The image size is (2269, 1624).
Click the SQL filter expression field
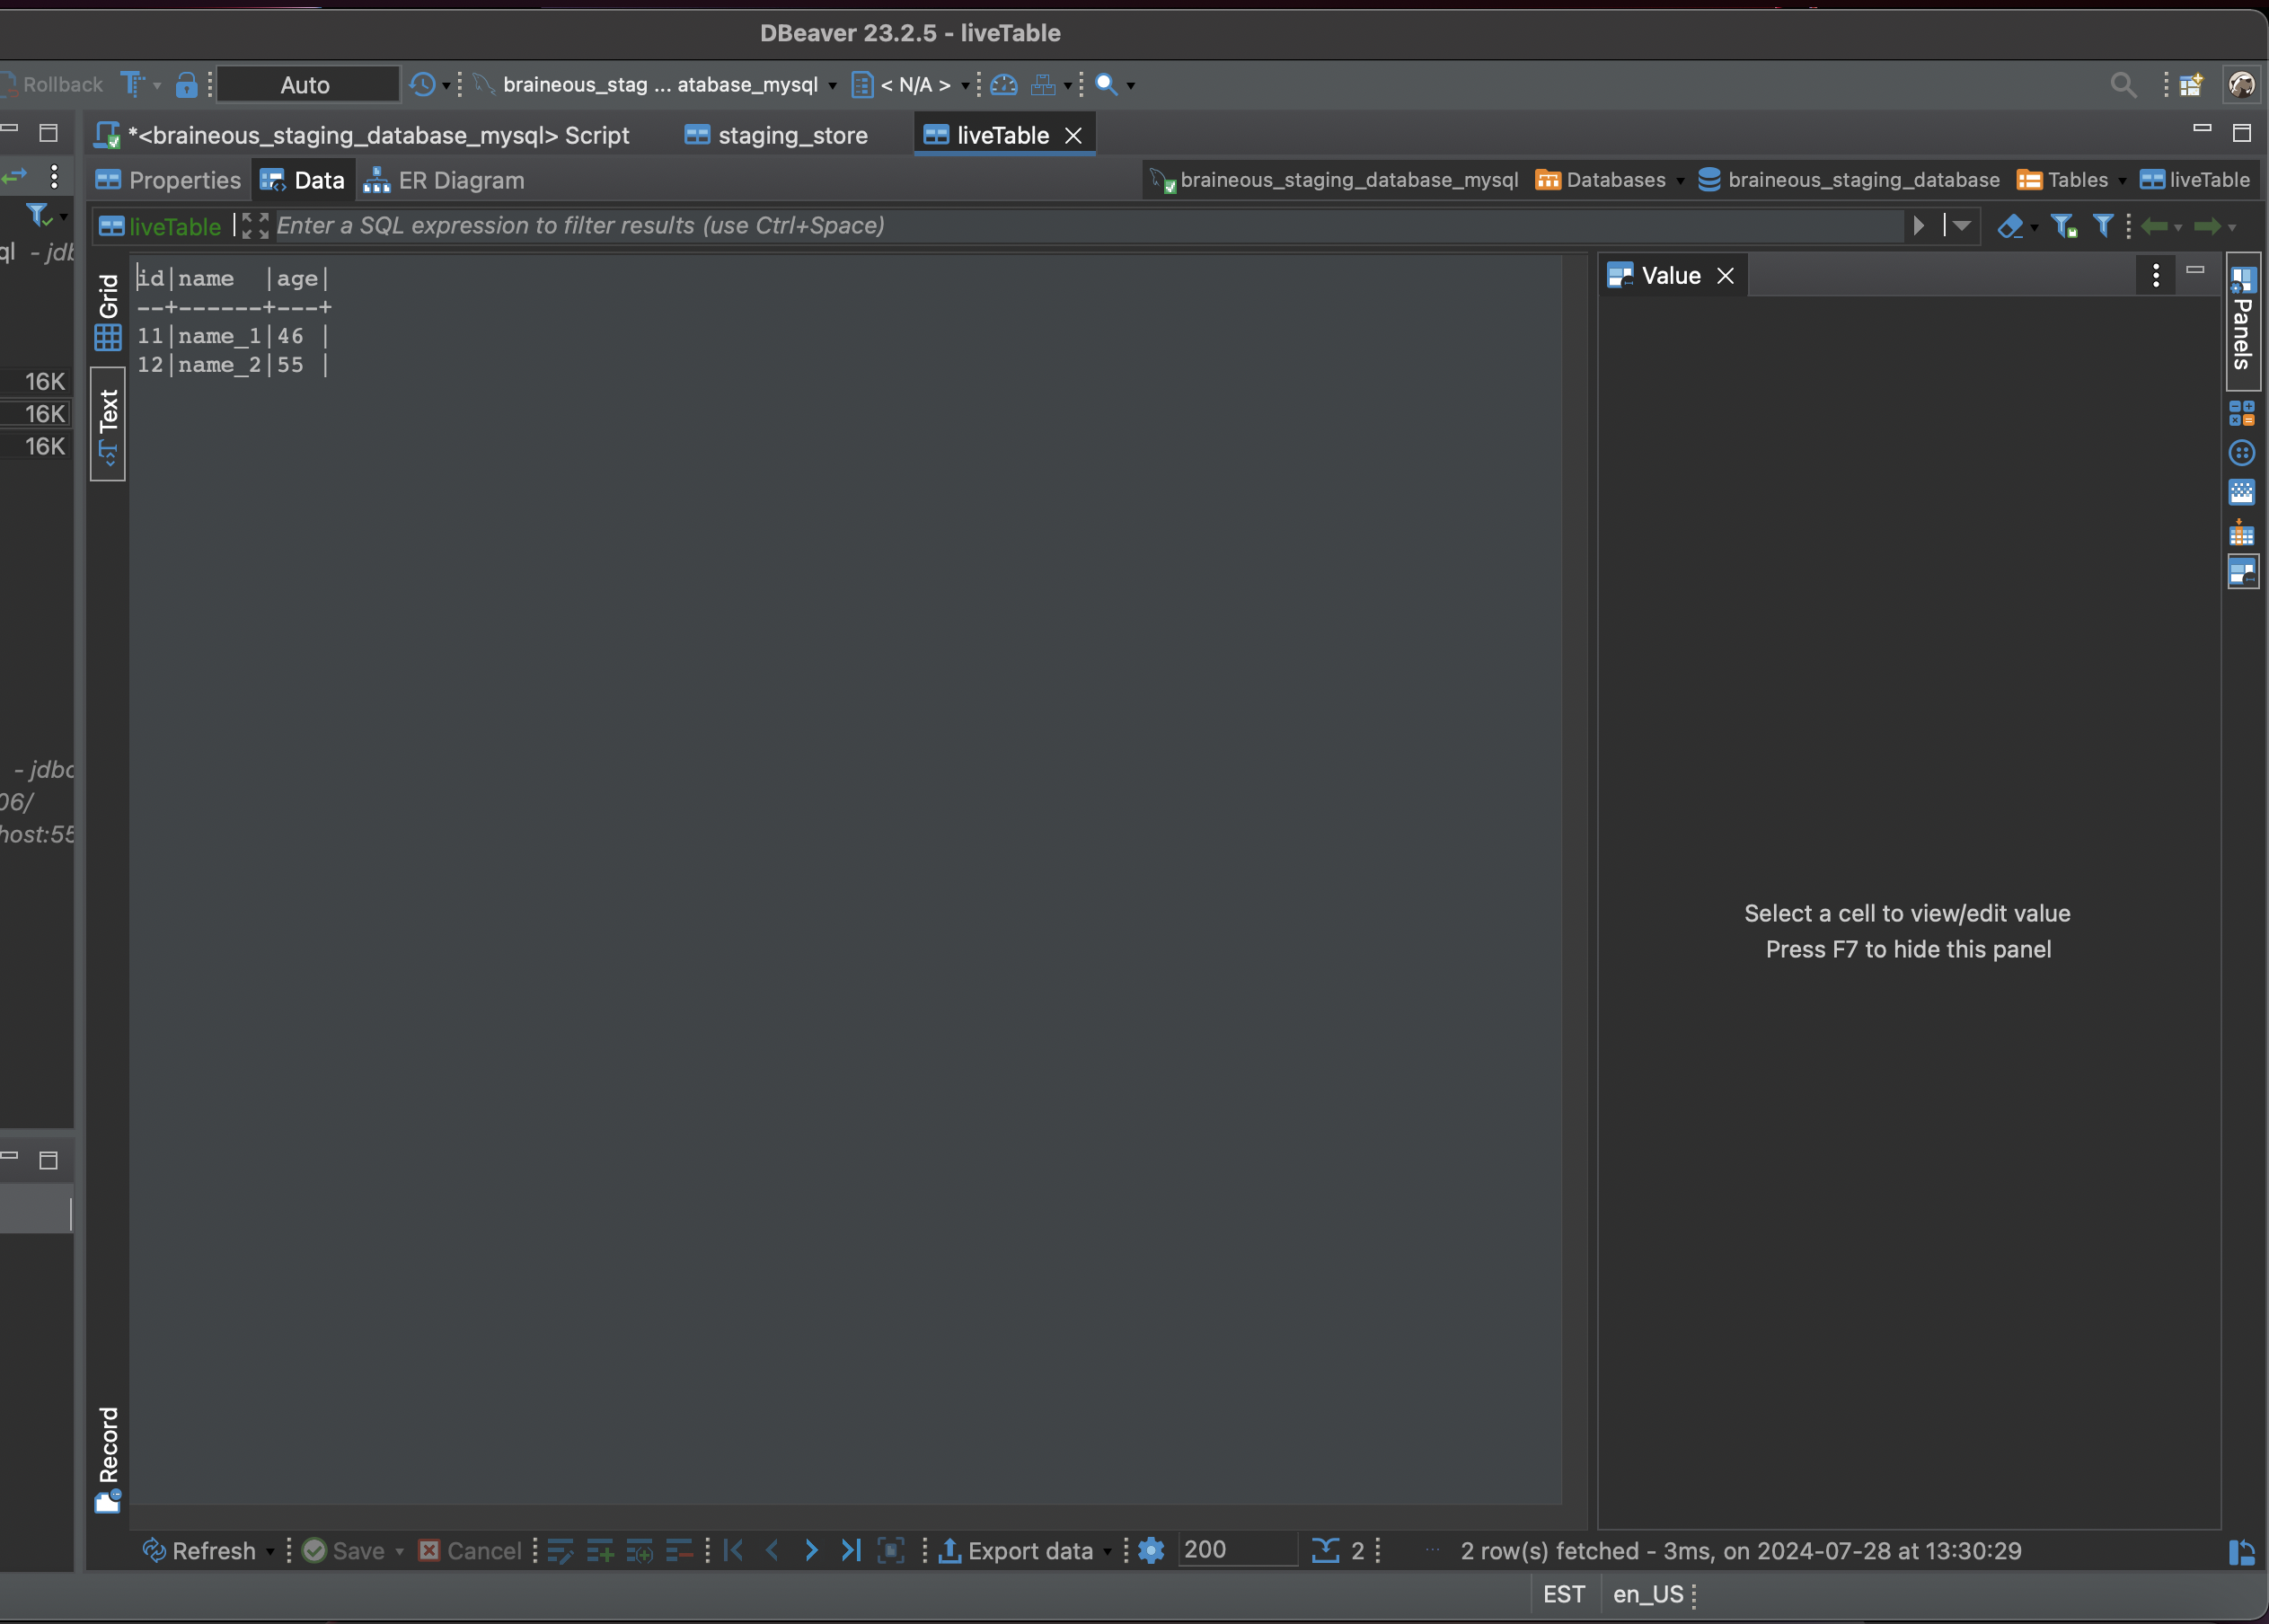(1090, 226)
